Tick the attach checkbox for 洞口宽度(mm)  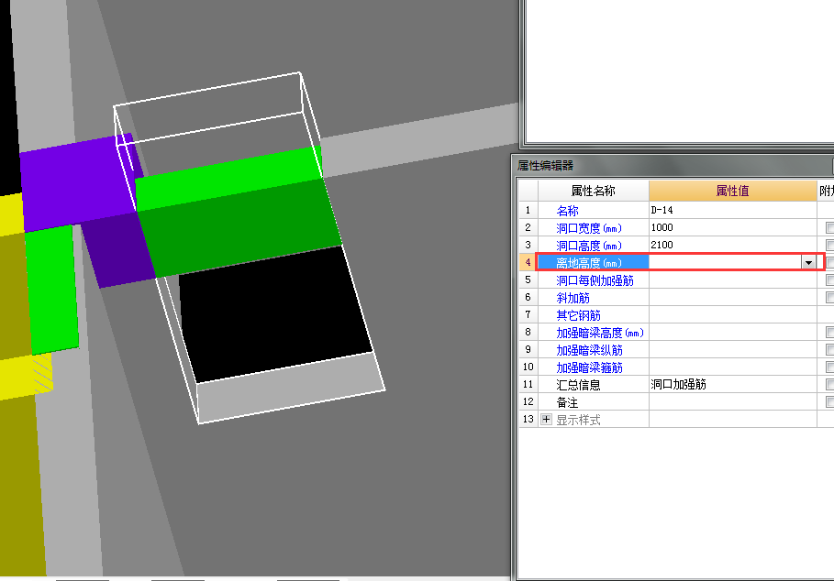tap(829, 227)
